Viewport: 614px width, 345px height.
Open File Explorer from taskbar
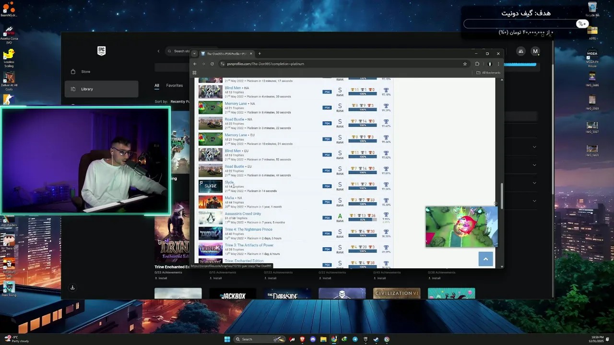coord(323,339)
